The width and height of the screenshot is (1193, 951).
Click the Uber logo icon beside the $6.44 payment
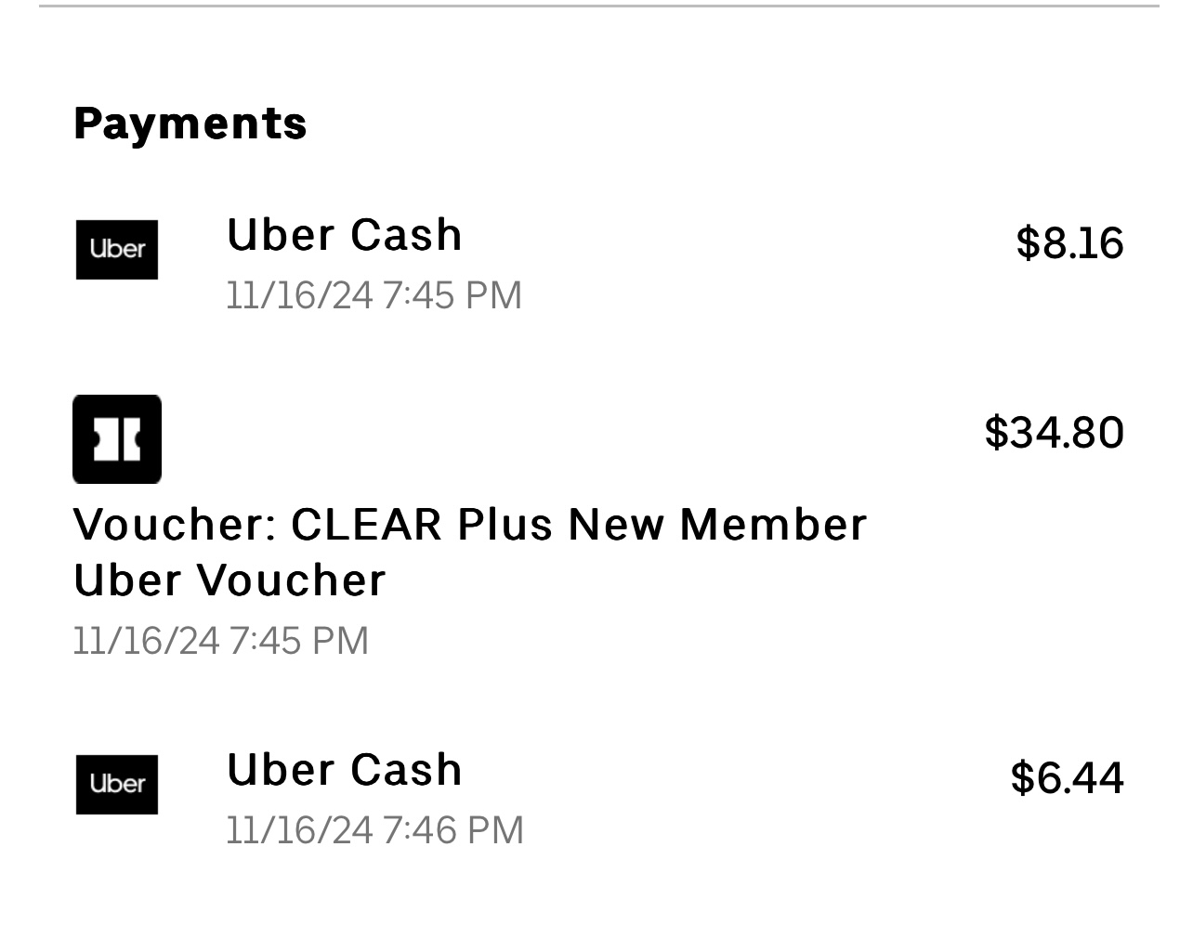point(117,784)
